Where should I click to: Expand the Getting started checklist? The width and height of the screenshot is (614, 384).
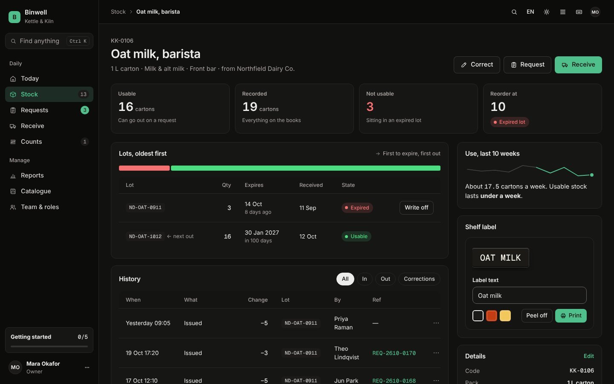(x=49, y=340)
